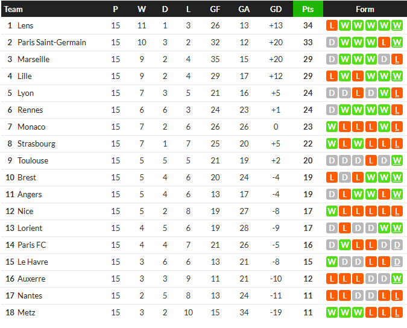Click the Form column header

pos(365,9)
